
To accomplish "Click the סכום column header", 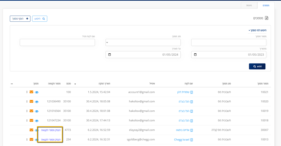I will 69,84.
